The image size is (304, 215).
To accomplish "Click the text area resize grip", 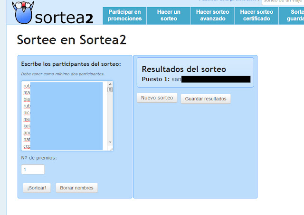I will [x=111, y=149].
